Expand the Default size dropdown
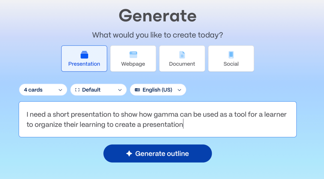324x179 pixels. pyautogui.click(x=98, y=90)
